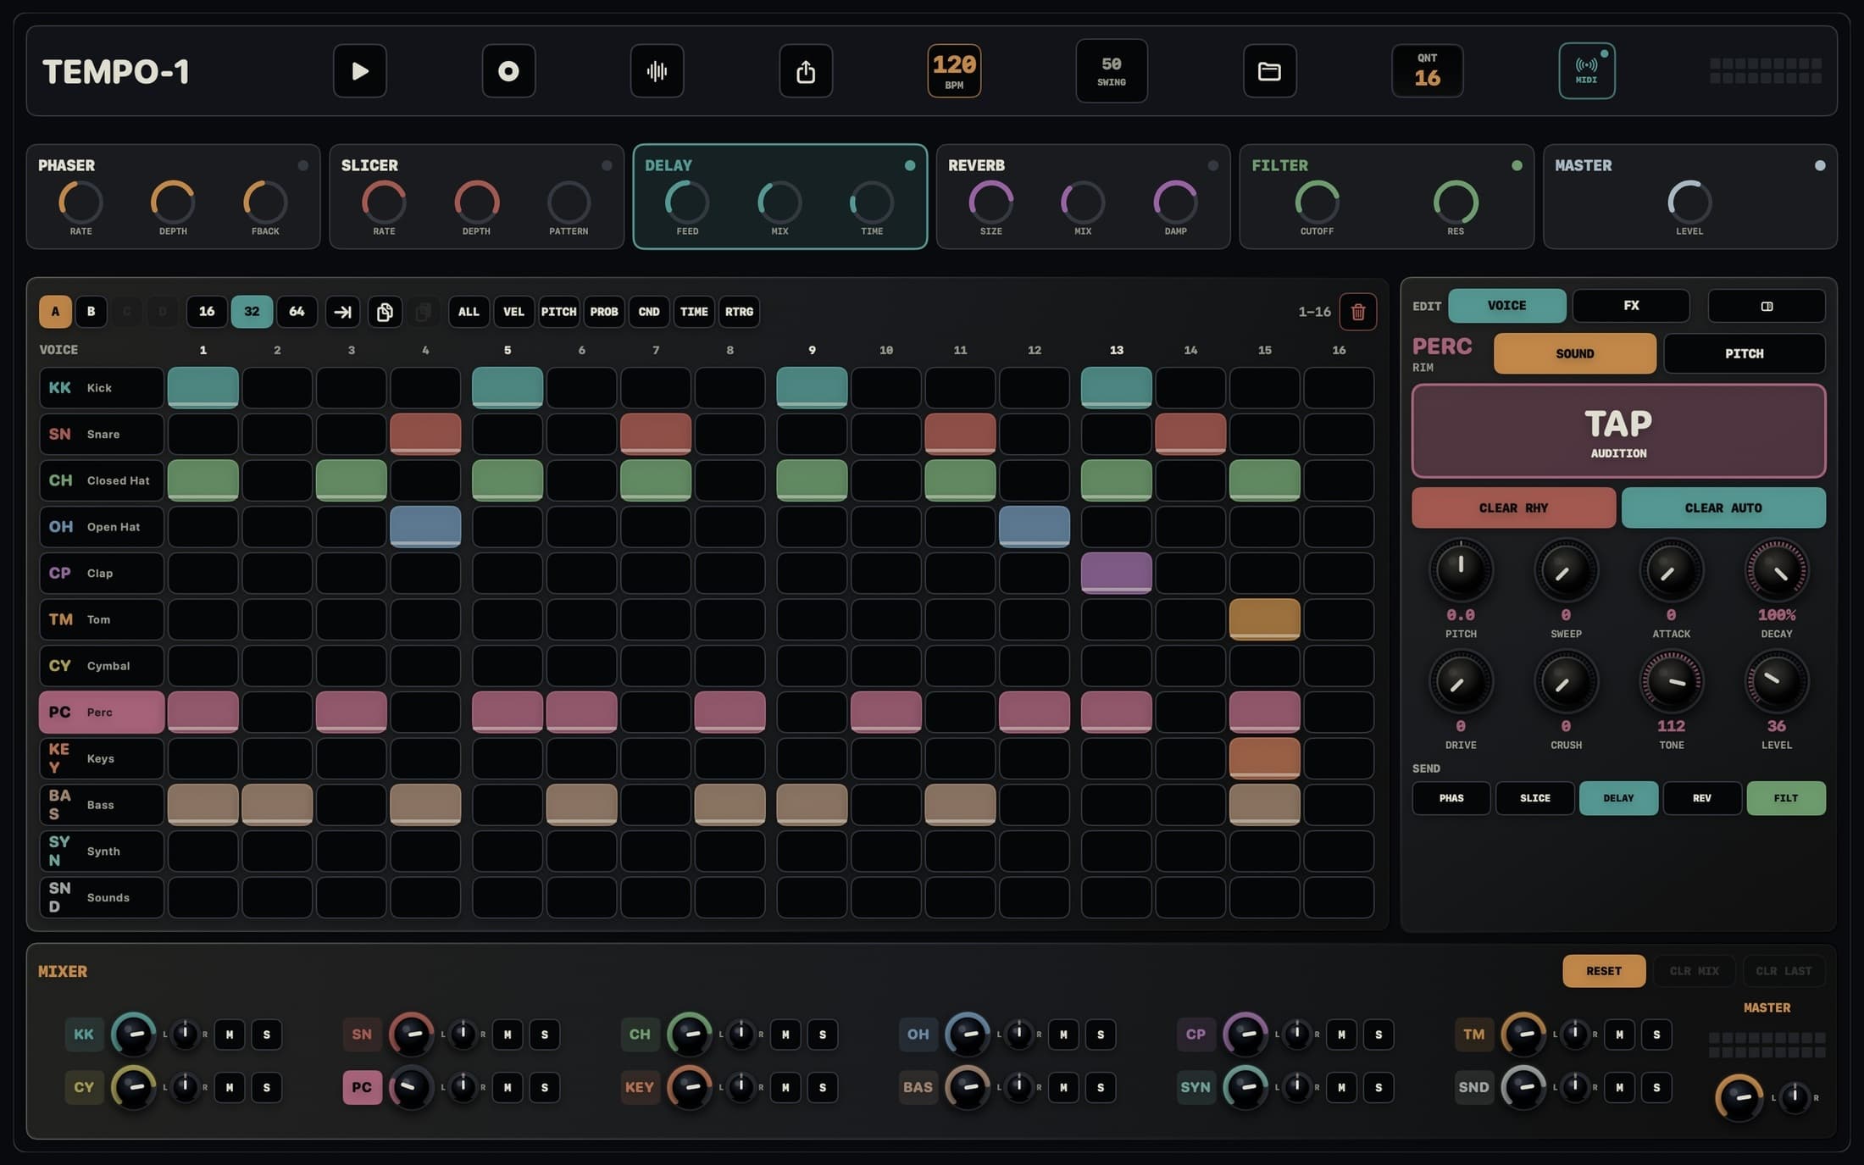Open the 120 BPM tempo box

(954, 71)
